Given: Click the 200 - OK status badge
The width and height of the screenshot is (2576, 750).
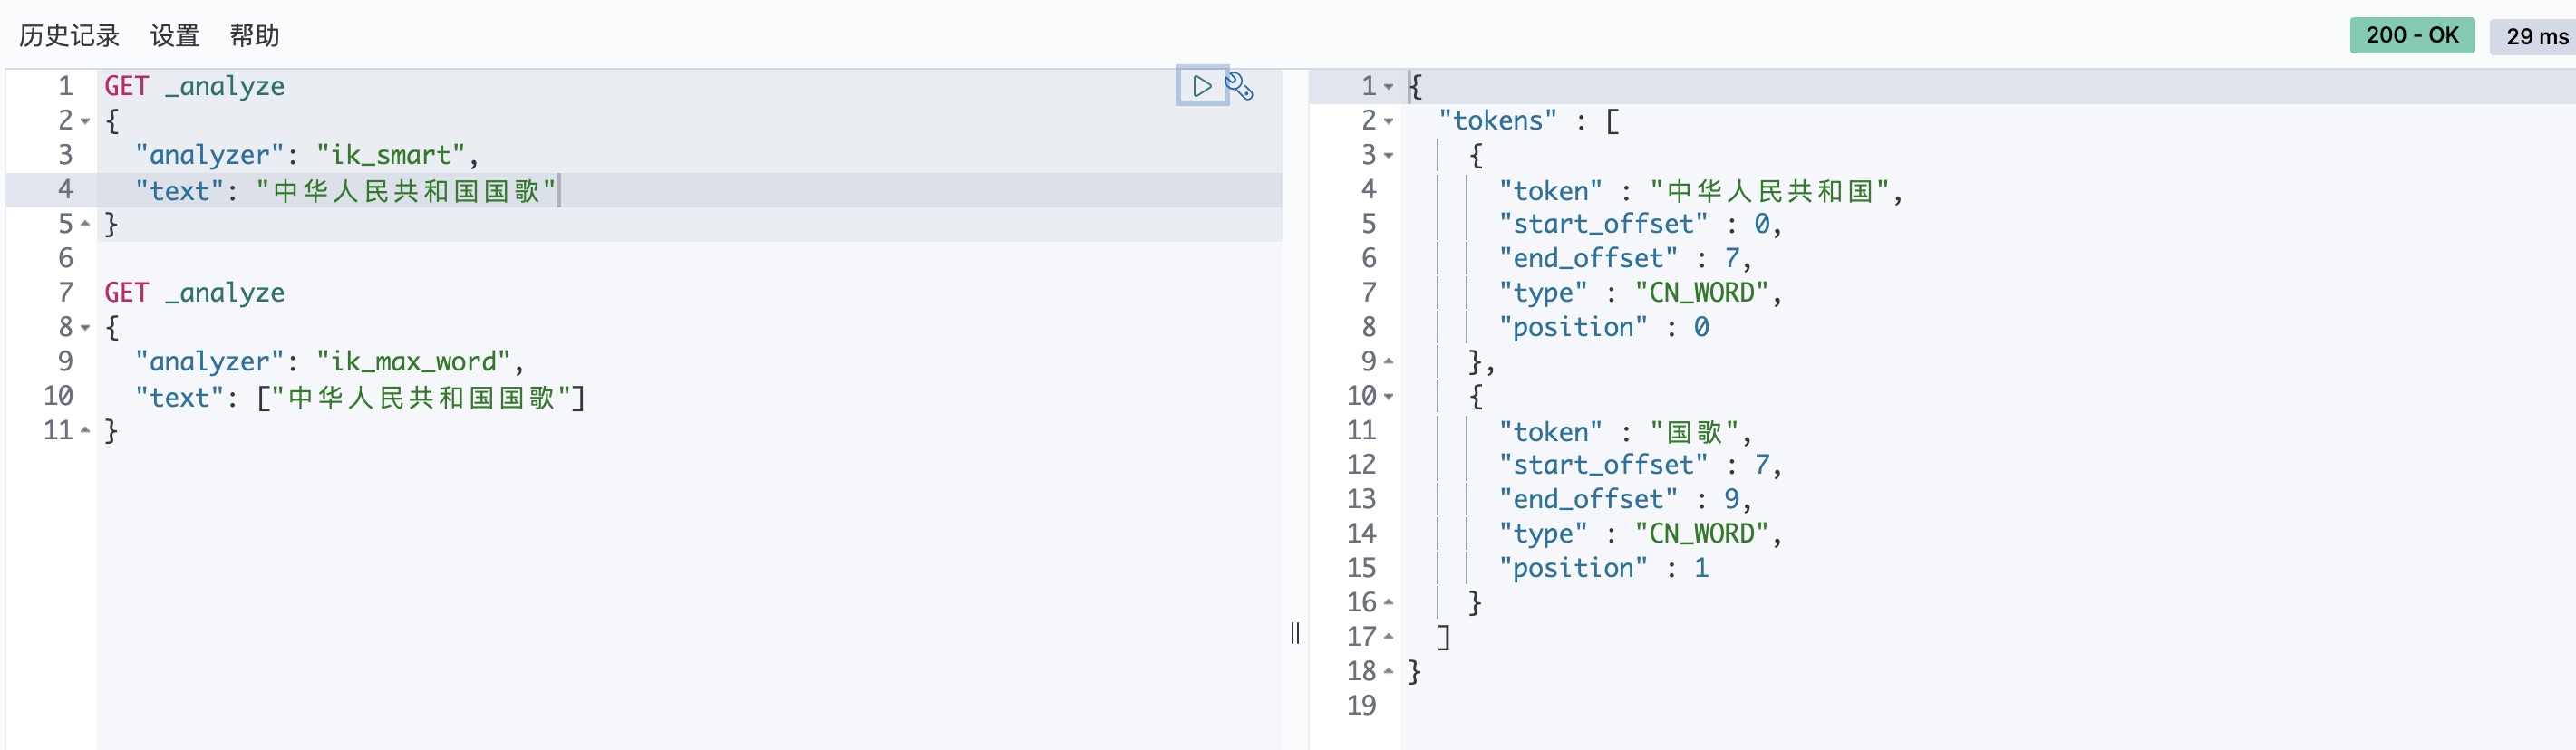Looking at the screenshot, I should (2411, 36).
